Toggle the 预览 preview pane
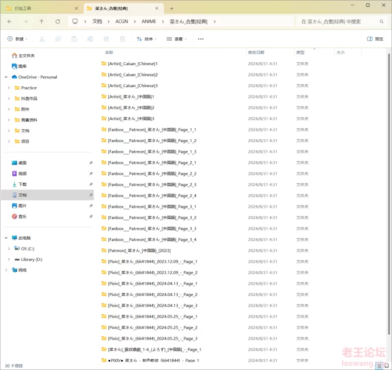 (x=375, y=39)
